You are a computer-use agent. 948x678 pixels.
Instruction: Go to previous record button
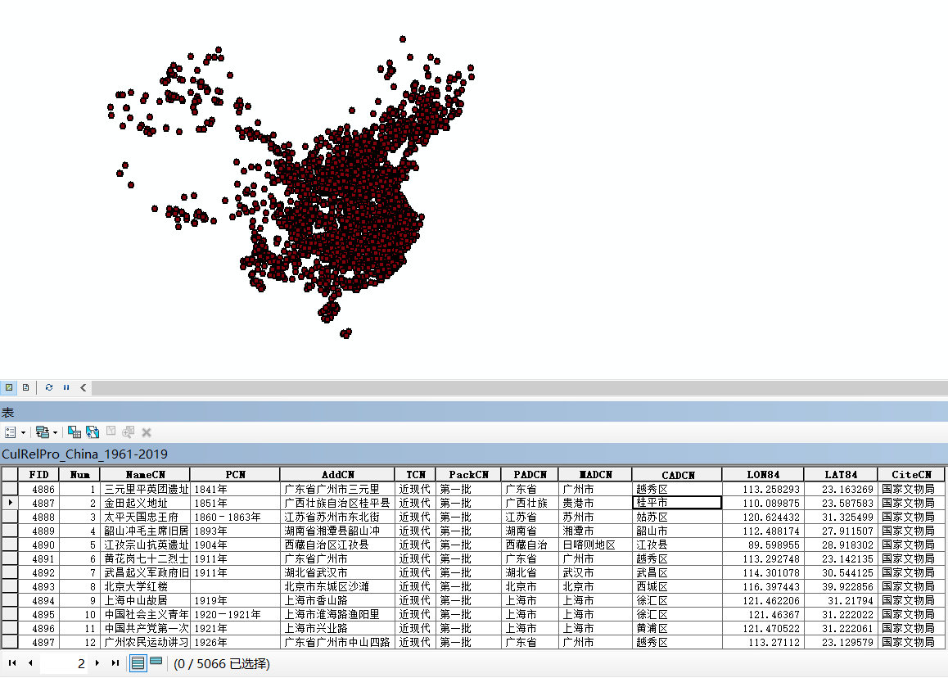(x=30, y=663)
